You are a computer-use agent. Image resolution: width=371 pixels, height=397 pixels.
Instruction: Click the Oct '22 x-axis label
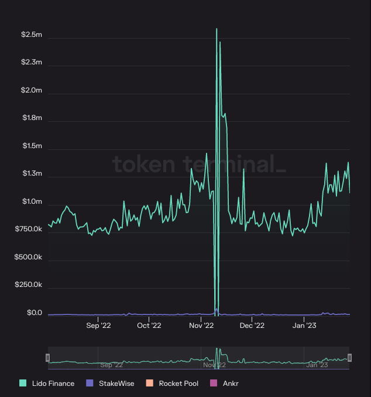point(149,326)
